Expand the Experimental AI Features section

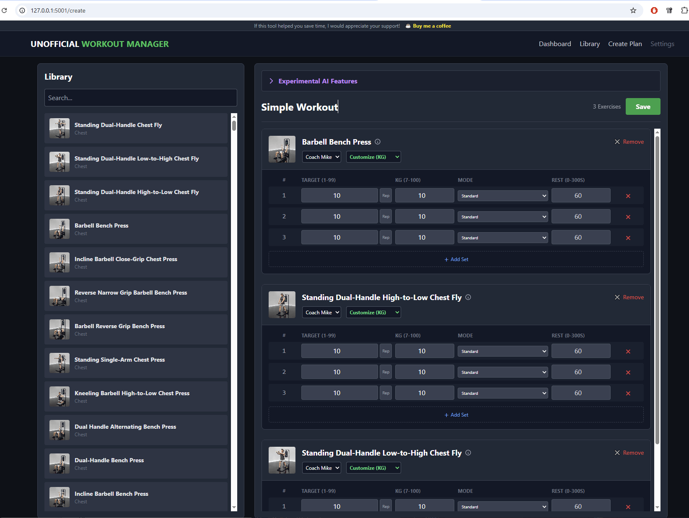tap(318, 81)
